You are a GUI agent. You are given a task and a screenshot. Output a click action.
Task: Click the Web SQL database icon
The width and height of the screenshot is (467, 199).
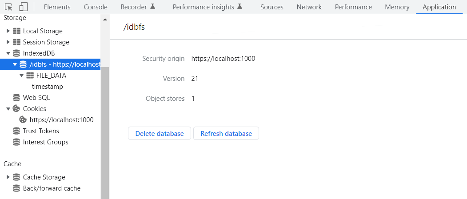[16, 98]
